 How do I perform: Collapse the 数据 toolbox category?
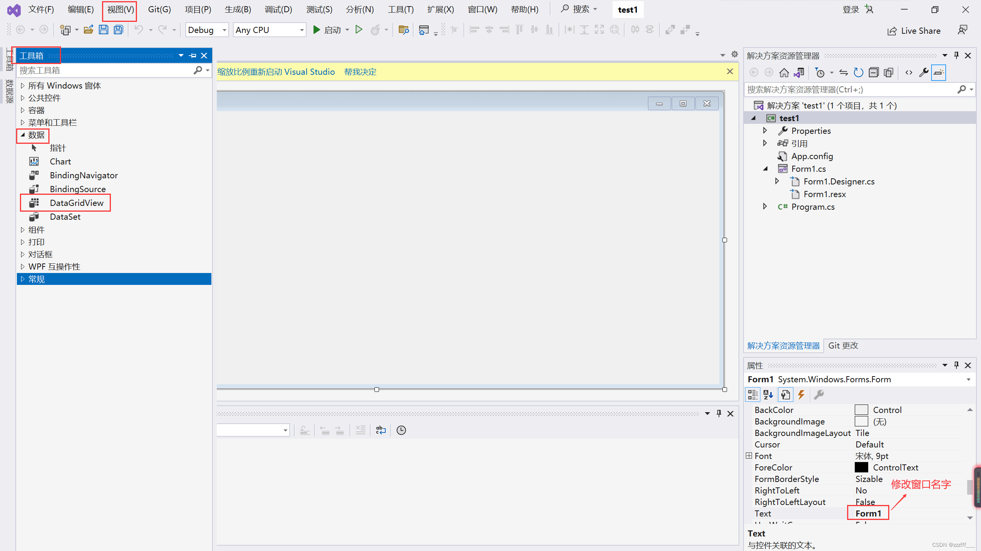tap(23, 135)
